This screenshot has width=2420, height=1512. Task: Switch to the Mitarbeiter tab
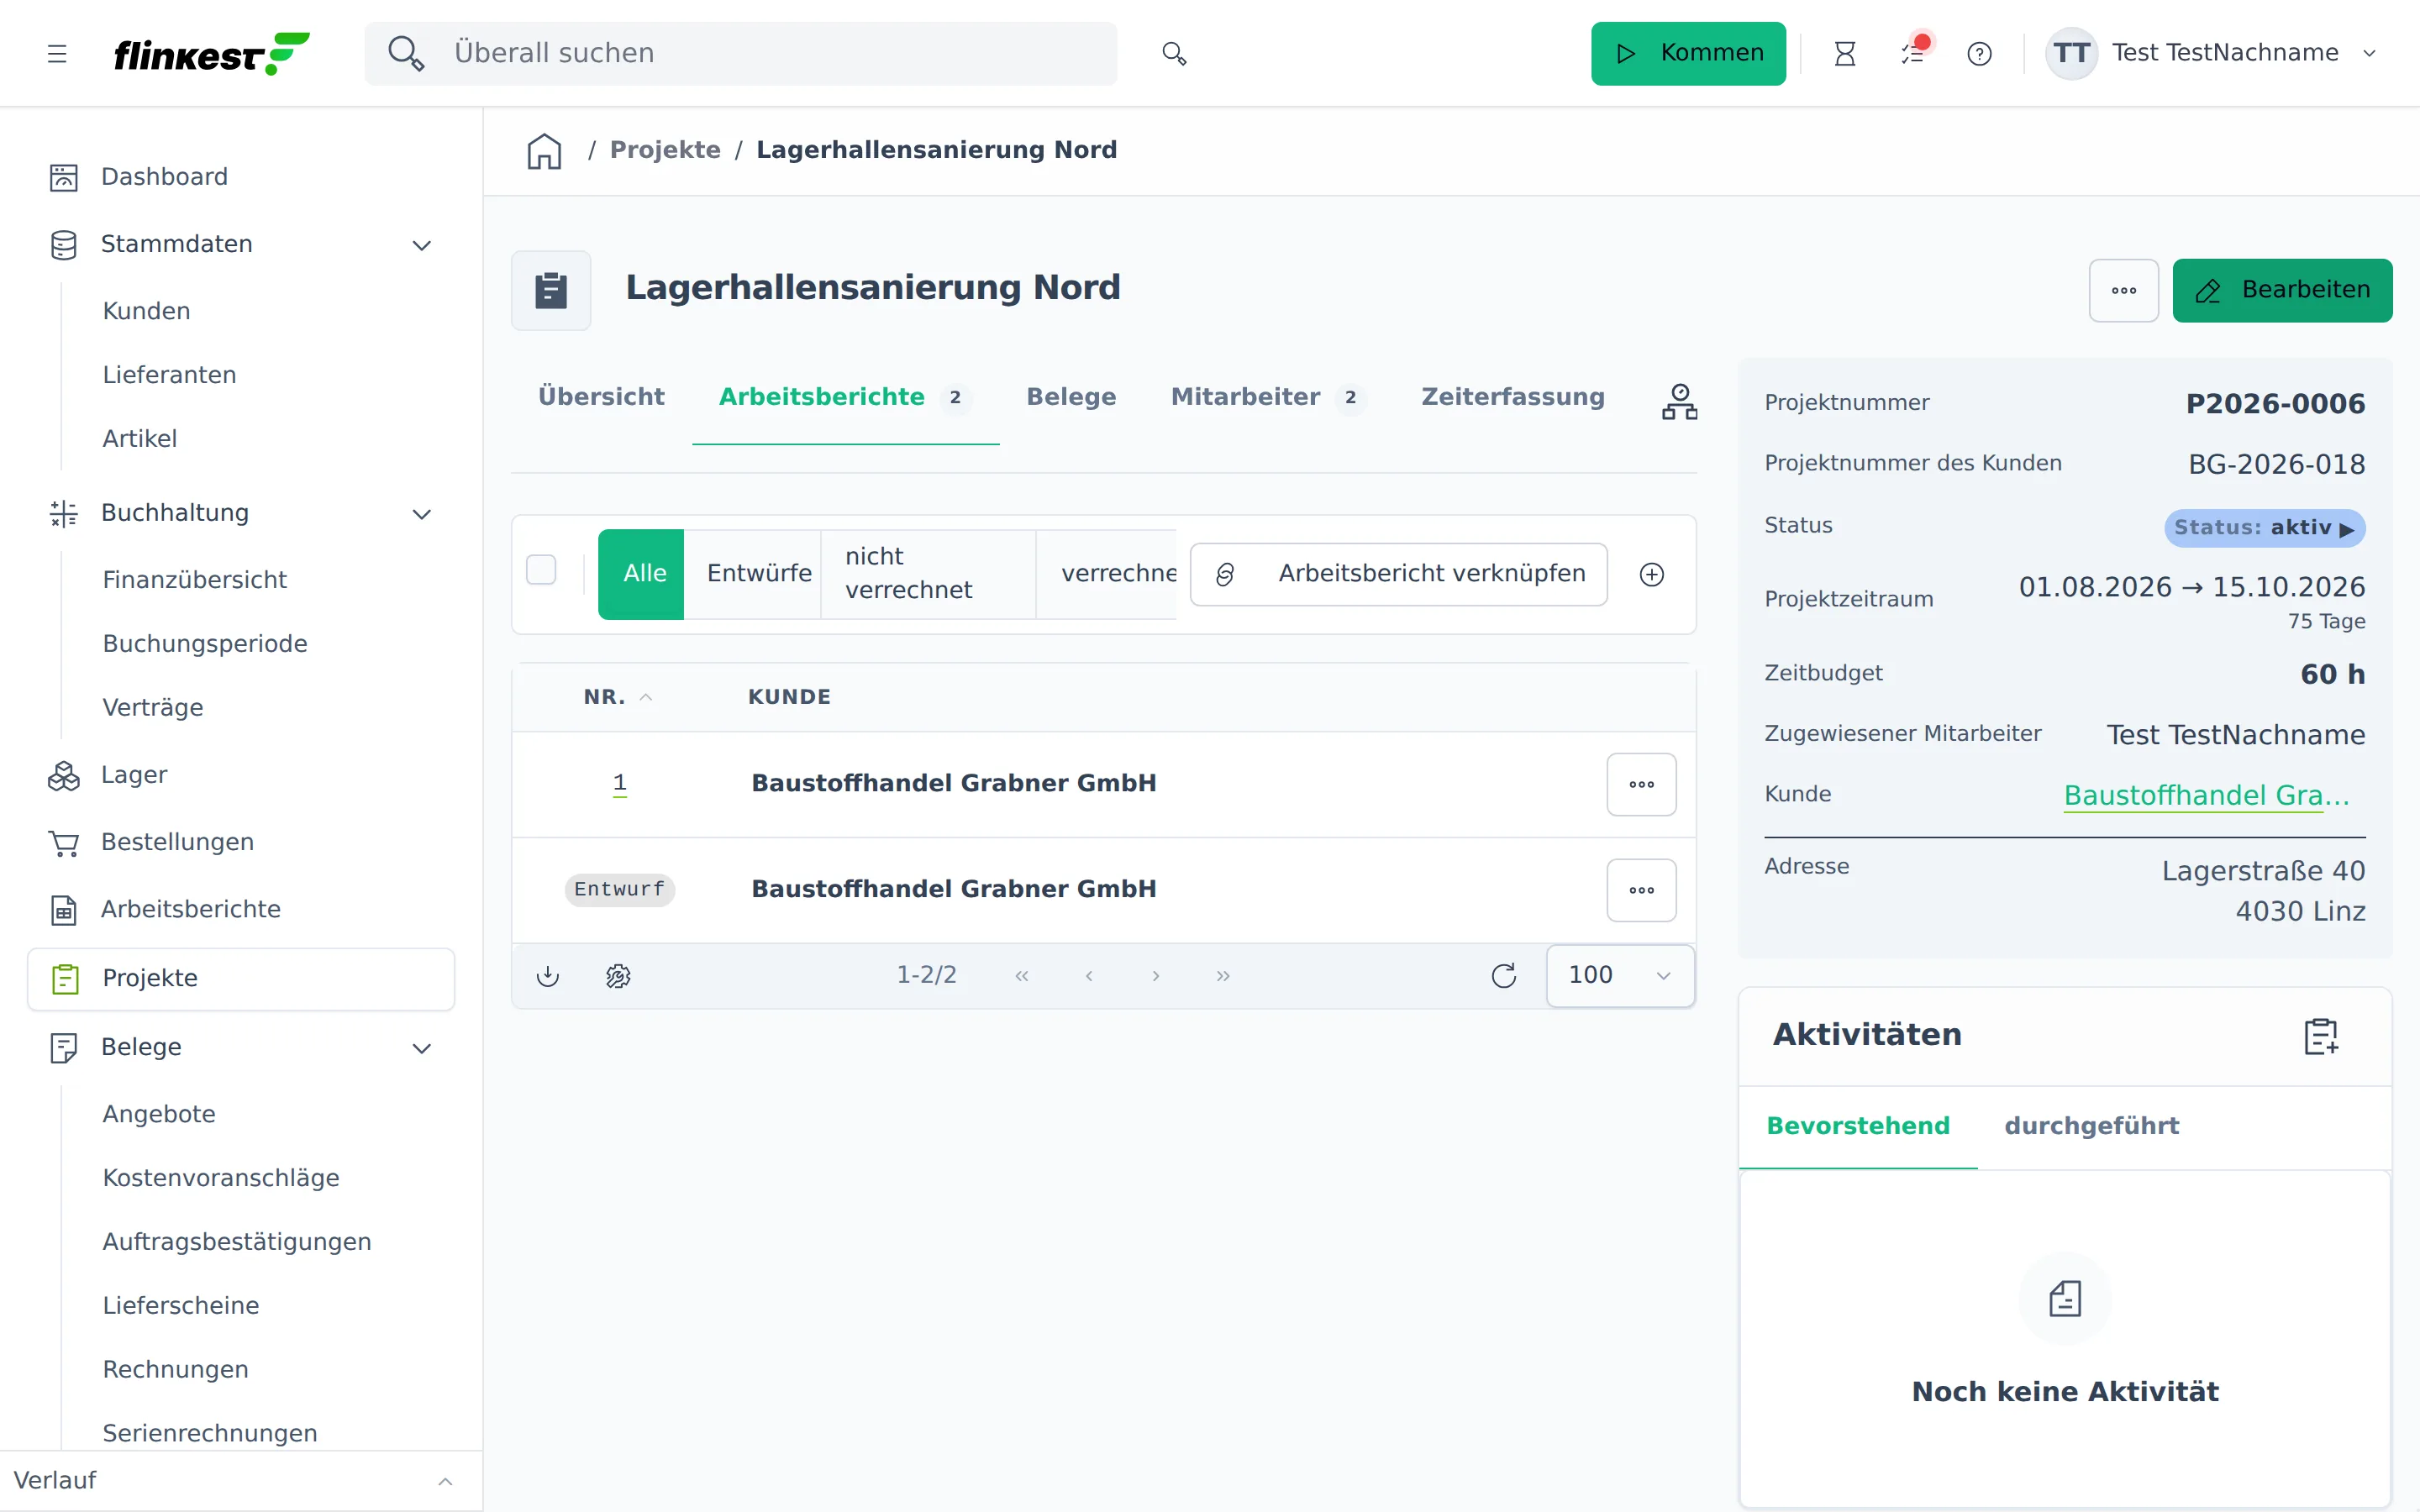1269,397
